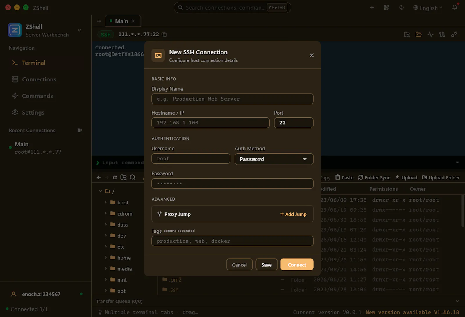Refresh the file browser
The width and height of the screenshot is (465, 317).
115,177
